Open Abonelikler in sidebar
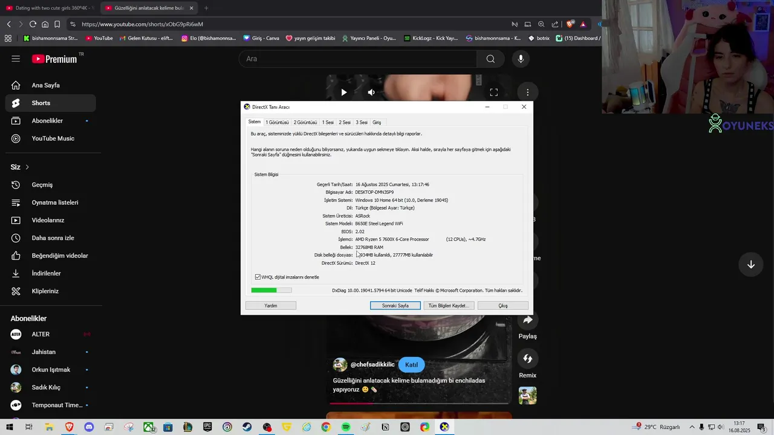This screenshot has width=774, height=435. (50, 121)
